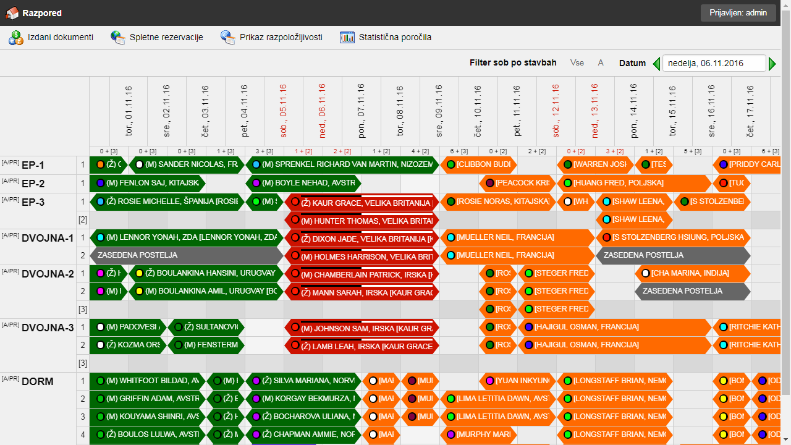Select the sob., 05.11.16 date column header

tap(284, 111)
